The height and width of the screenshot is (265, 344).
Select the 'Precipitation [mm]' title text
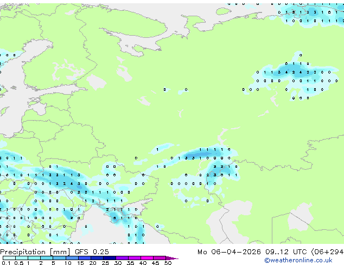coord(35,252)
